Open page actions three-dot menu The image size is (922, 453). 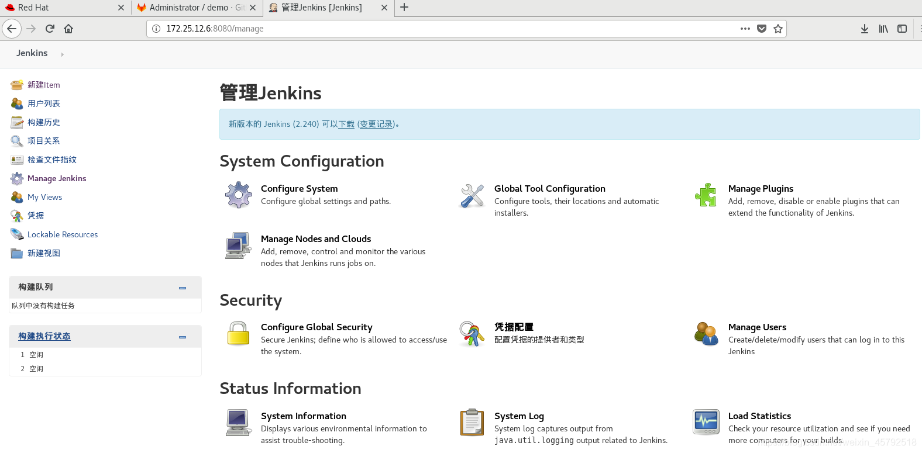(745, 29)
